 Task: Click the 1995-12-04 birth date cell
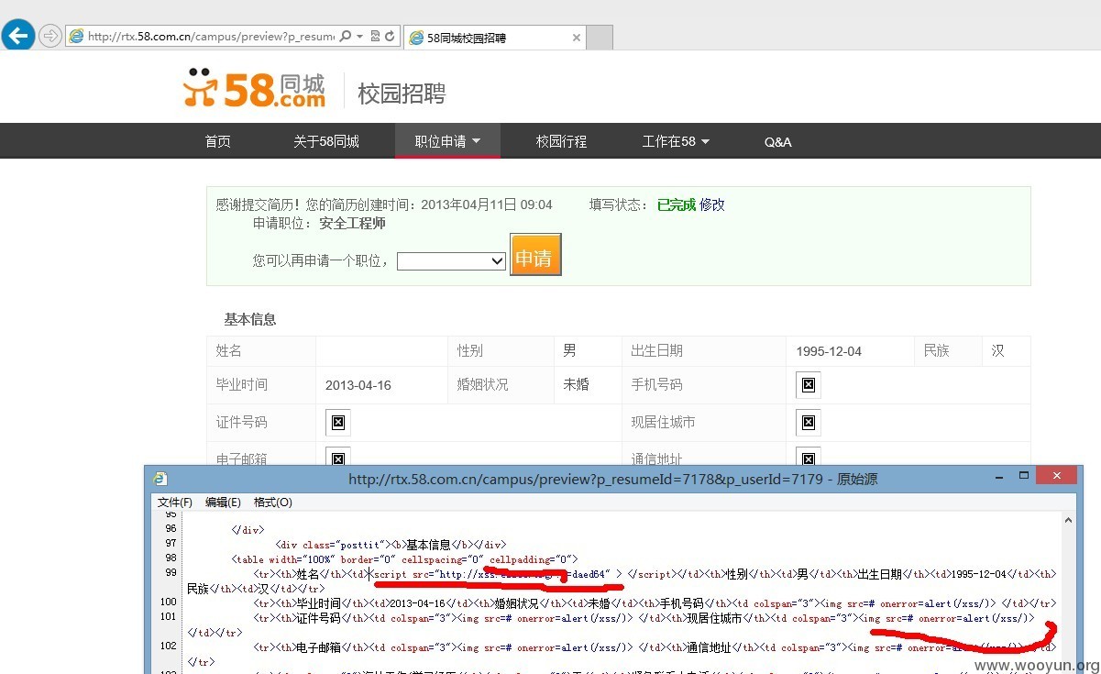pos(850,351)
